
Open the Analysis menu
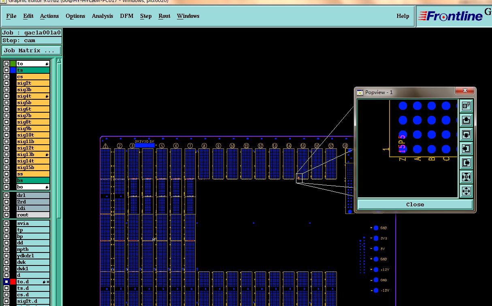pyautogui.click(x=102, y=16)
